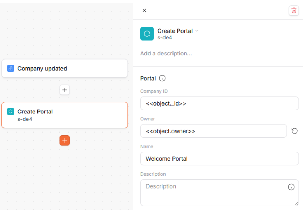
Task: Click the Company ID input field
Action: pos(219,103)
